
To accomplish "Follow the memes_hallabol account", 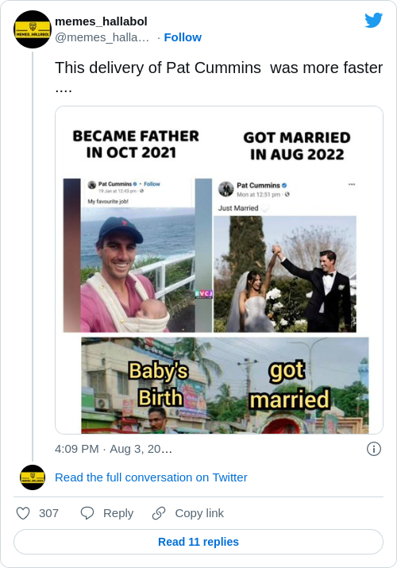I will pos(183,37).
